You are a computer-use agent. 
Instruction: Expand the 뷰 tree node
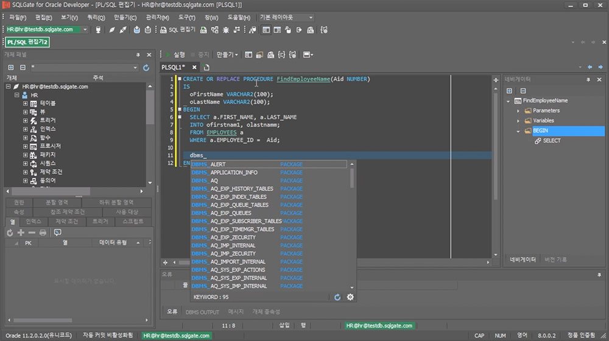pos(25,112)
